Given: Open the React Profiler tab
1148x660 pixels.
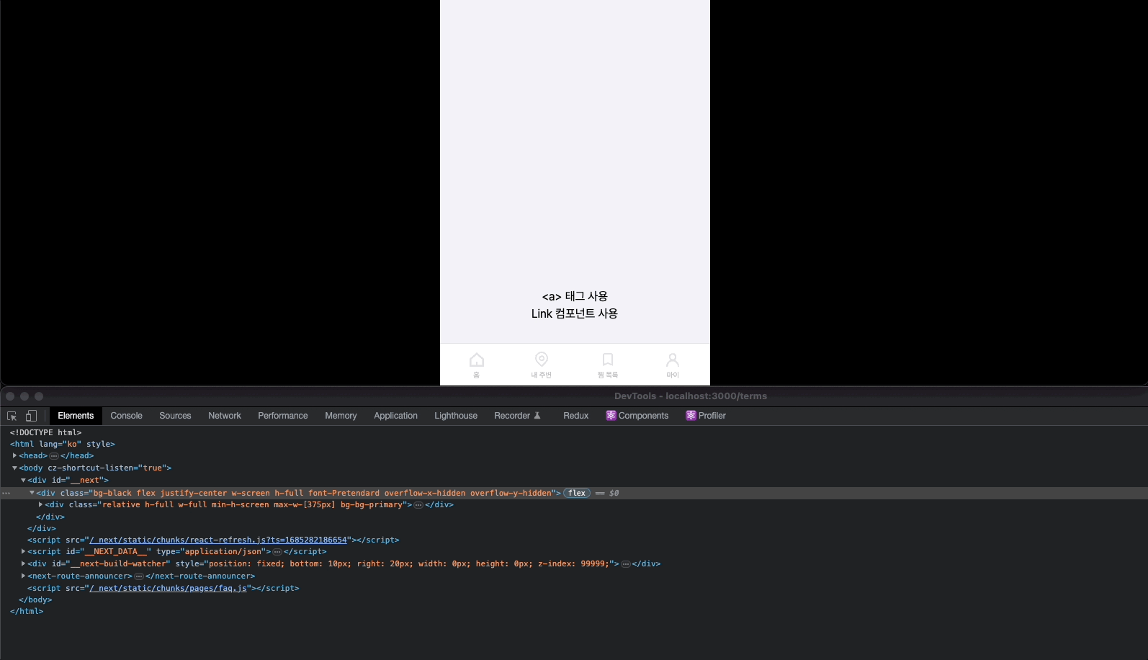Looking at the screenshot, I should 706,416.
